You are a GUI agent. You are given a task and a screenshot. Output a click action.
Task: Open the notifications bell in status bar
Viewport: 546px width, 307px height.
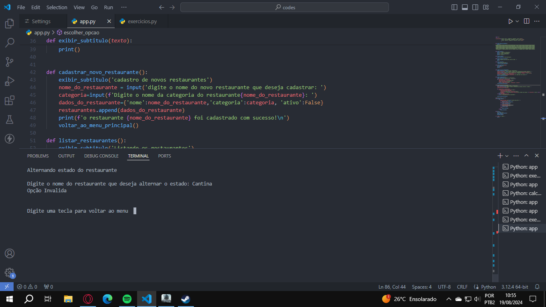pyautogui.click(x=537, y=287)
